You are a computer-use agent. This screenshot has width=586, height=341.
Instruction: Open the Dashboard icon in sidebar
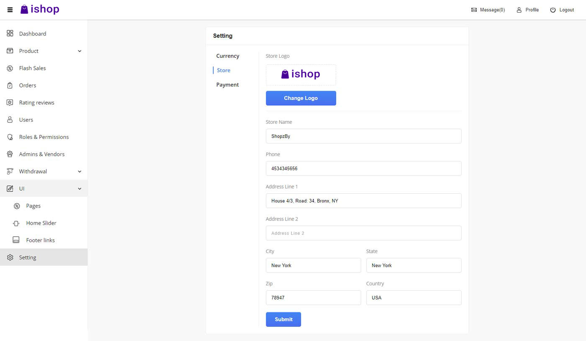10,33
